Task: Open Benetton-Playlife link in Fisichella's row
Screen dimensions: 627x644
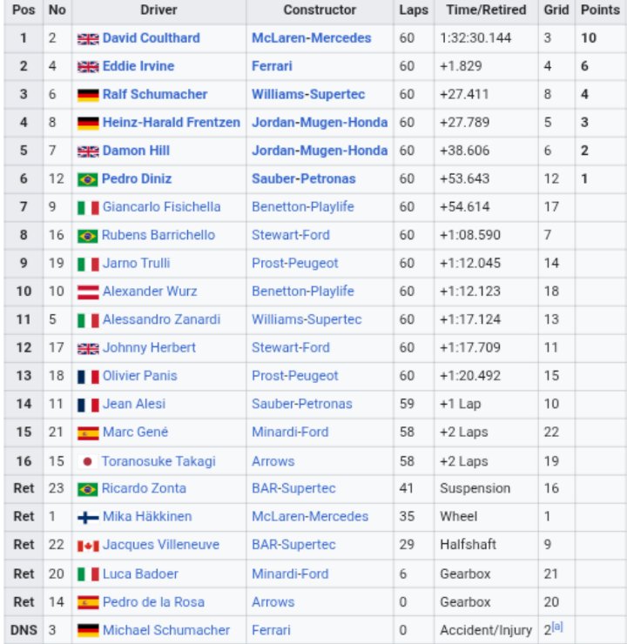Action: 303,207
